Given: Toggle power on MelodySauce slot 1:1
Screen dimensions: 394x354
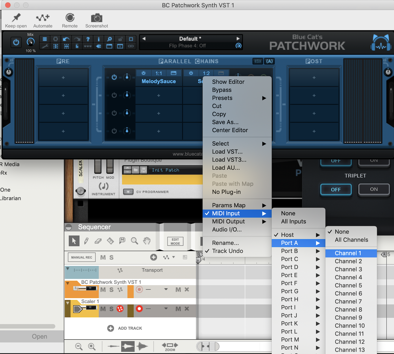Looking at the screenshot, I should [144, 73].
